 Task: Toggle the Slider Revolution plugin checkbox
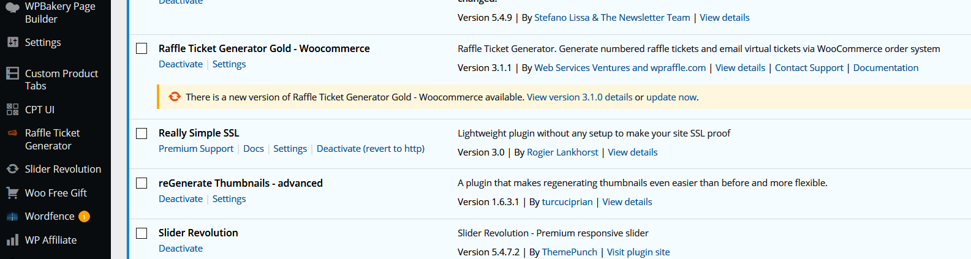tap(142, 233)
